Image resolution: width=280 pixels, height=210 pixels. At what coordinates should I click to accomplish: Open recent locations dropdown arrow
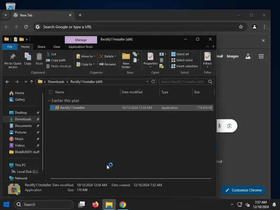tap(26, 82)
